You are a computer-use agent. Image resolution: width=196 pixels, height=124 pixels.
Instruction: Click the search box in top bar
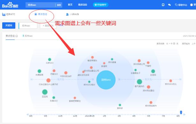pos(40,5)
